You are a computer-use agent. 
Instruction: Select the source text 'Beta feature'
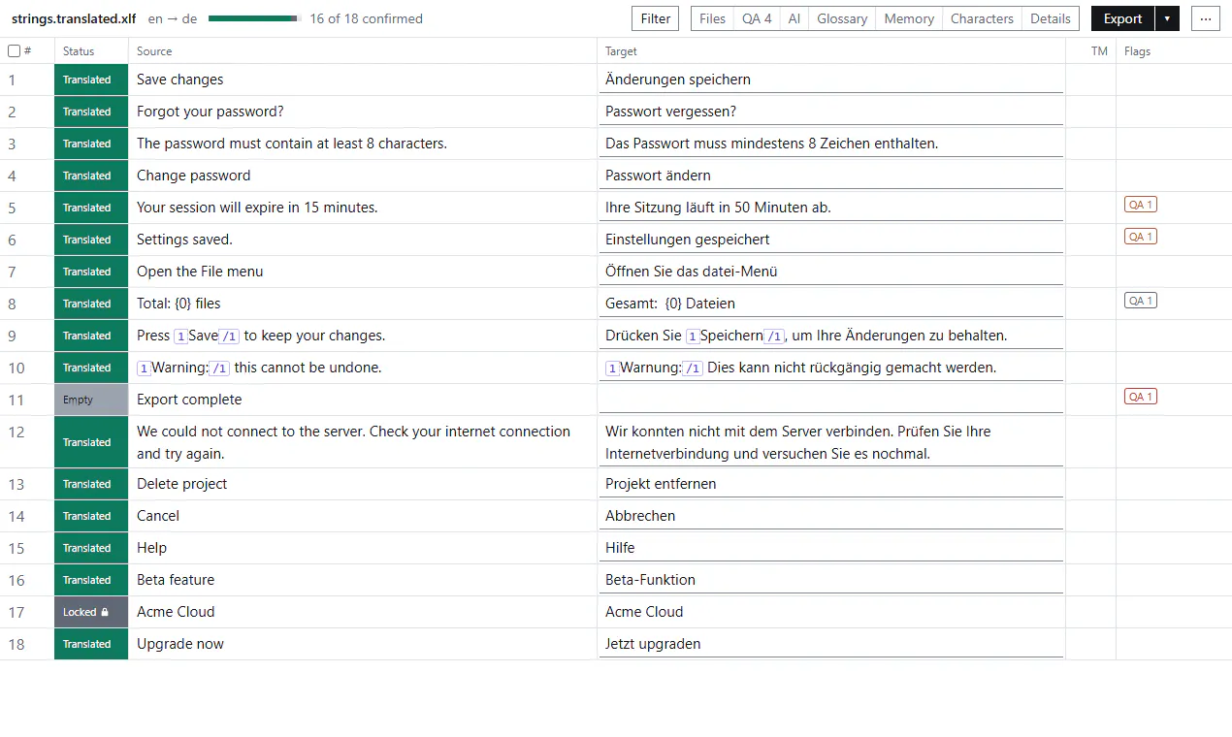(x=176, y=580)
